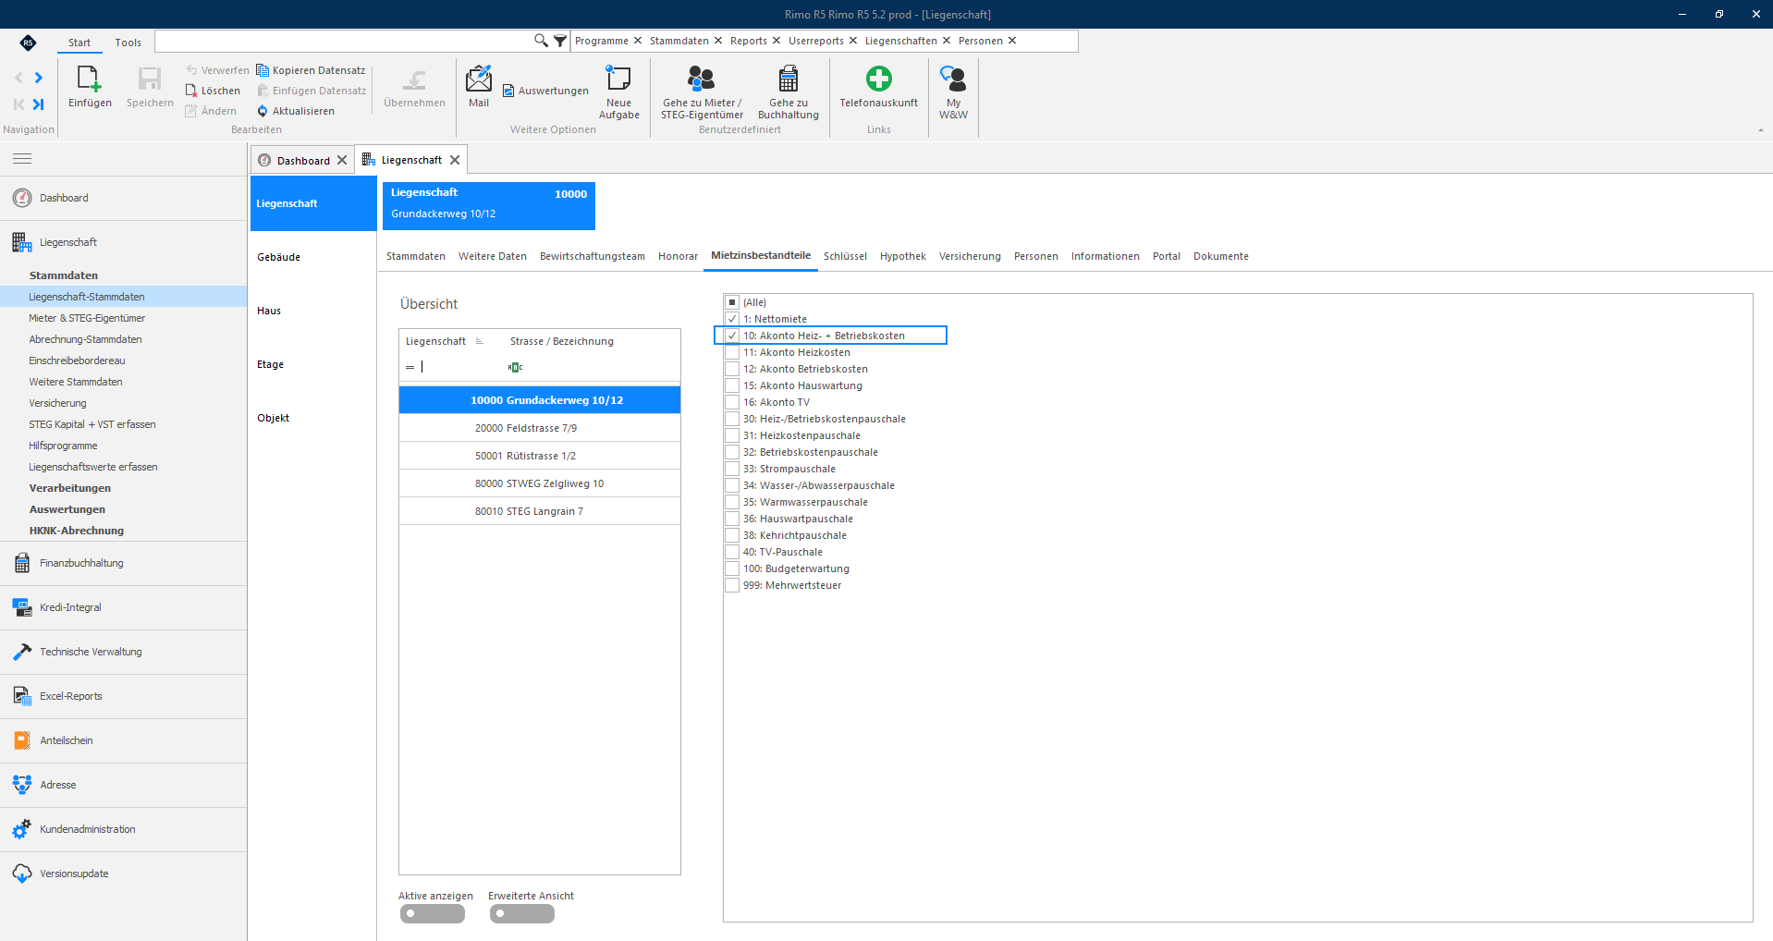Toggle the Aktive anzeigen switch

[x=433, y=913]
